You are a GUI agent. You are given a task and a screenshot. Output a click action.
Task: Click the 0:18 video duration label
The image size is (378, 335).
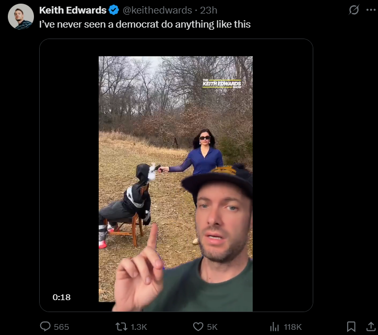pos(62,297)
